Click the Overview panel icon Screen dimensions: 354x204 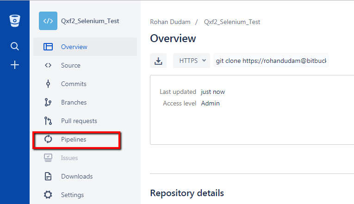coord(48,47)
